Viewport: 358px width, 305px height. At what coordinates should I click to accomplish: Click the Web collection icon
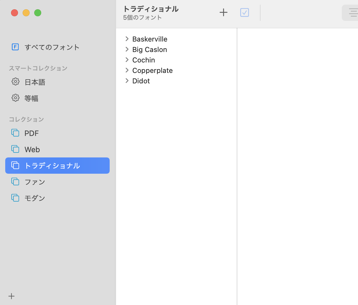tap(15, 149)
